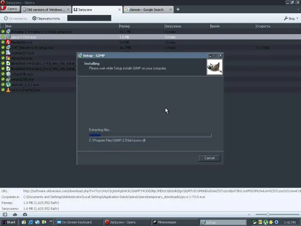
Task: Click the Opera panel toggle icon in status bar
Action: [5, 215]
